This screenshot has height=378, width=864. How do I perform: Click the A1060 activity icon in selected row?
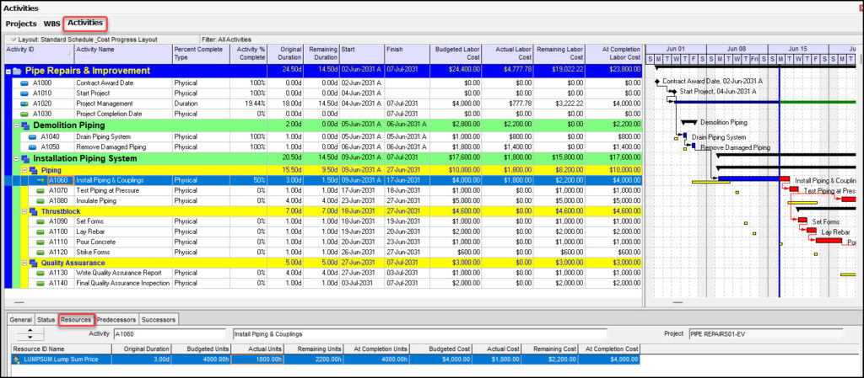click(40, 180)
